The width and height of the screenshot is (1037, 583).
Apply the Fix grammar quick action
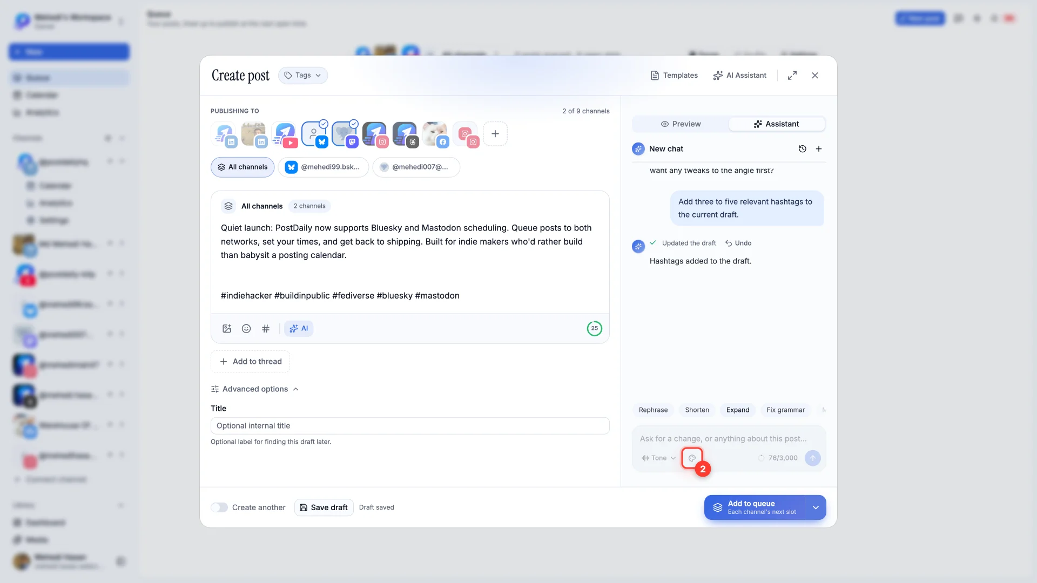[x=785, y=410]
